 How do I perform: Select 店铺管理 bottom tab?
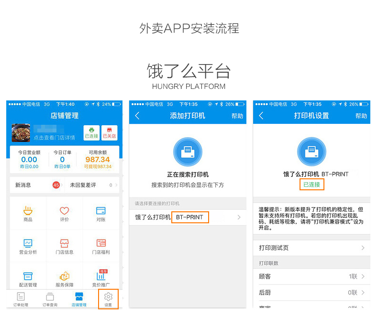coord(79,299)
